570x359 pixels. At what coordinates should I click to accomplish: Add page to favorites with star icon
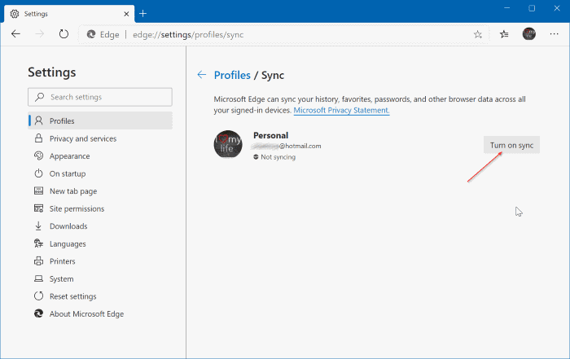point(478,34)
